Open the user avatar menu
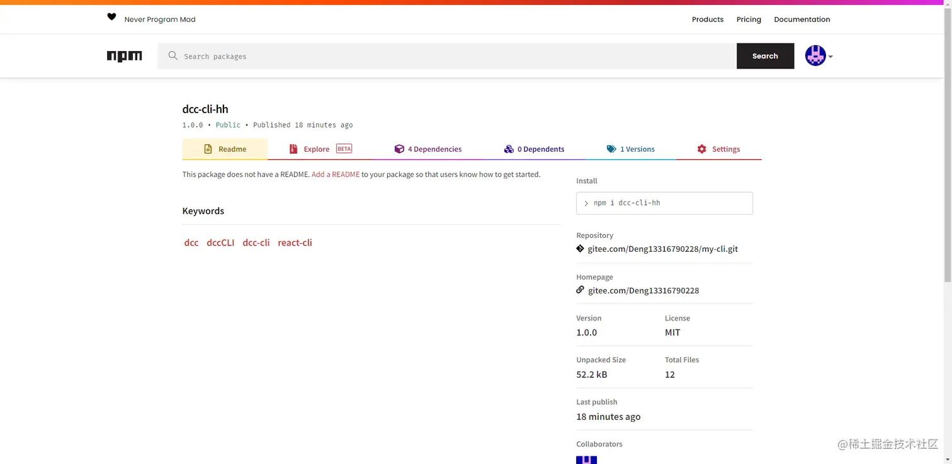952x464 pixels. coord(815,56)
